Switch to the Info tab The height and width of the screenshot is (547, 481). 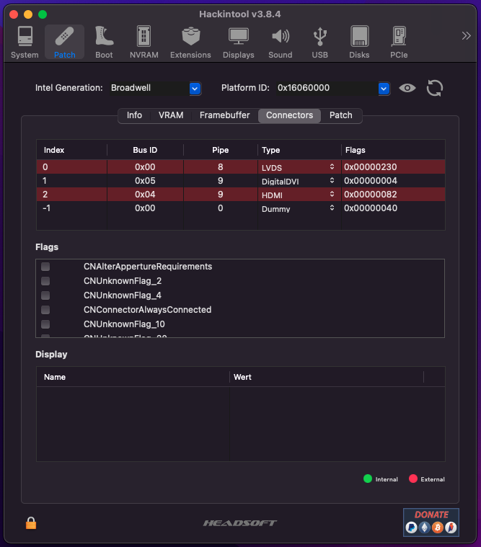134,115
